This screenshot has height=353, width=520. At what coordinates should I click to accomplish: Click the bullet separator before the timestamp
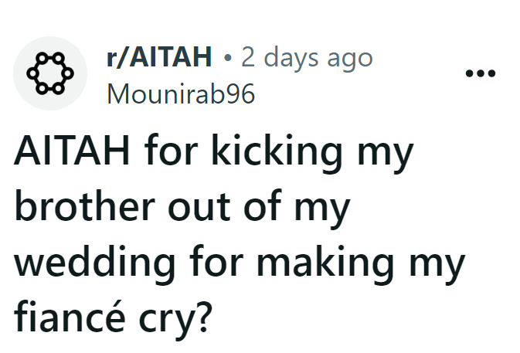(226, 58)
